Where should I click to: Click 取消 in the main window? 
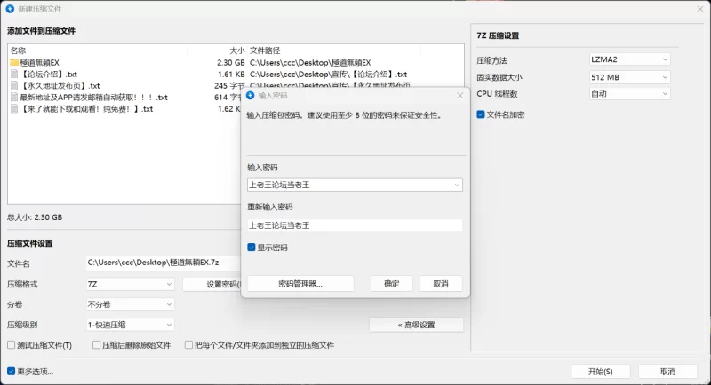click(667, 372)
